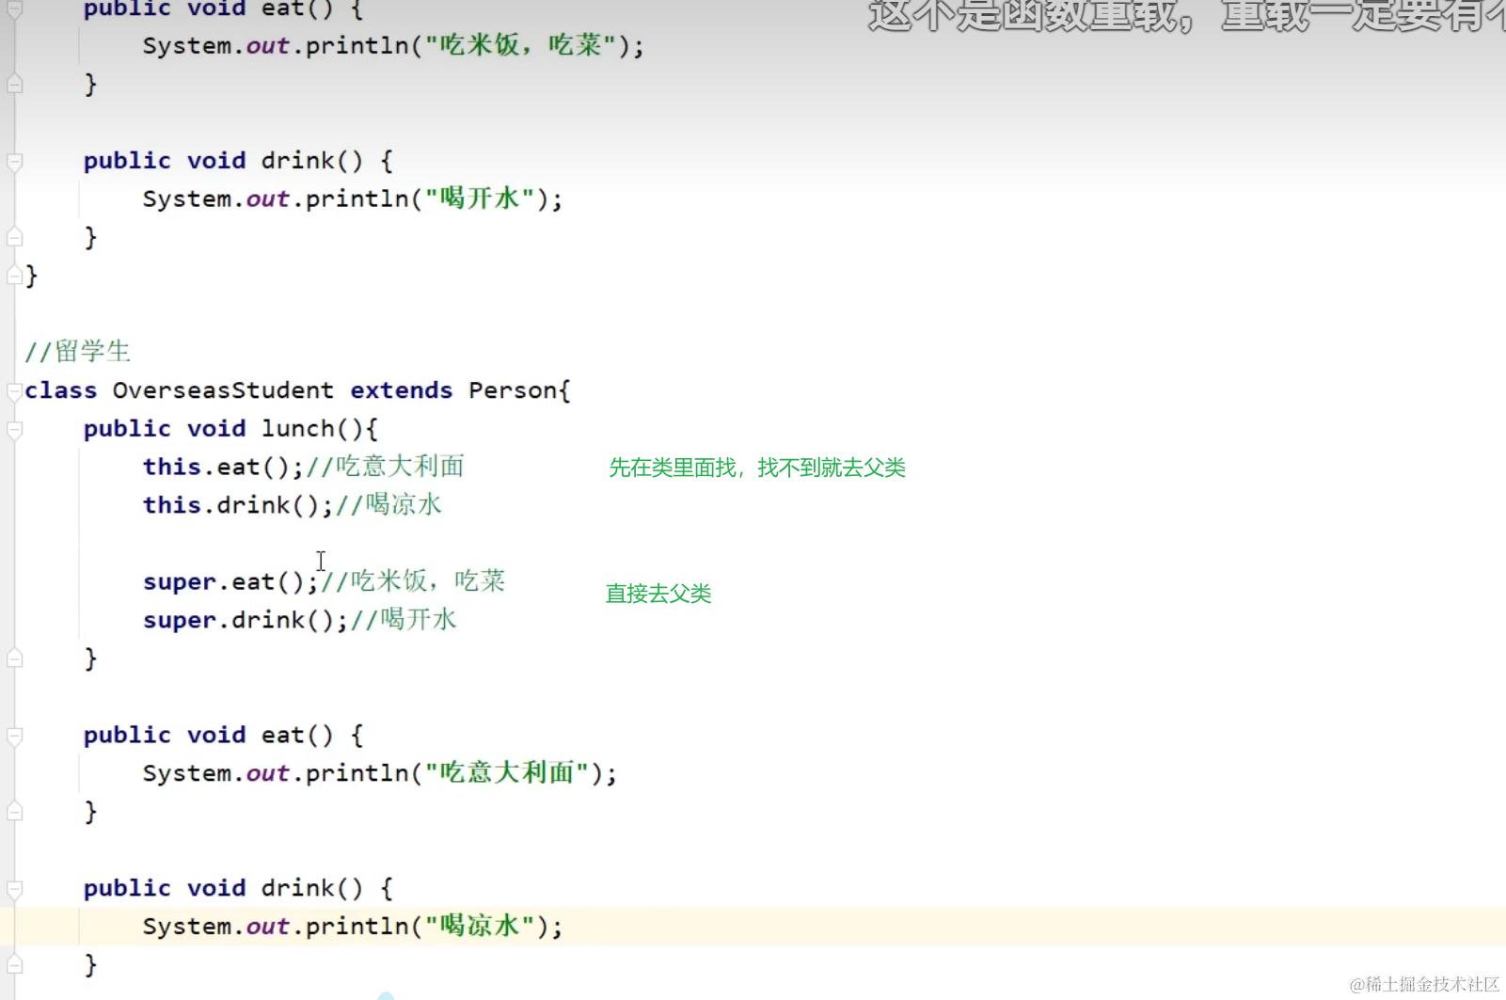Click fold-end marker below println 吃意大利面
Viewport: 1506px width, 1000px height.
[14, 811]
